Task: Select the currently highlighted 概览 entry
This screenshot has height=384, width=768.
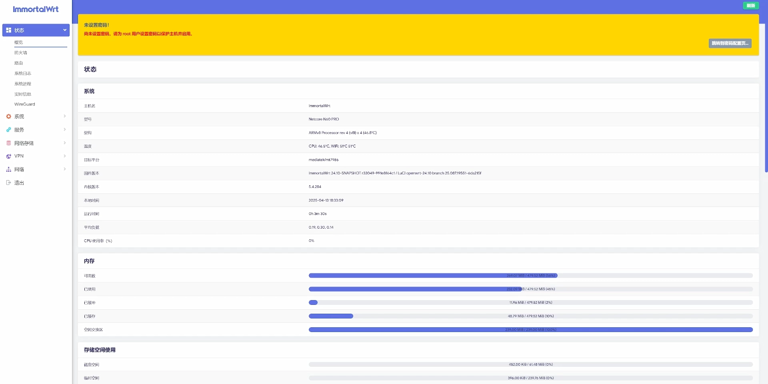Action: click(x=19, y=42)
